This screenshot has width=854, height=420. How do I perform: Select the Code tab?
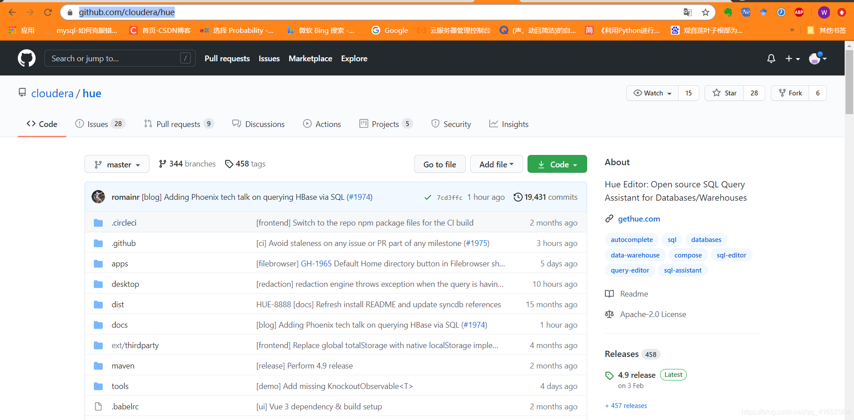click(42, 124)
